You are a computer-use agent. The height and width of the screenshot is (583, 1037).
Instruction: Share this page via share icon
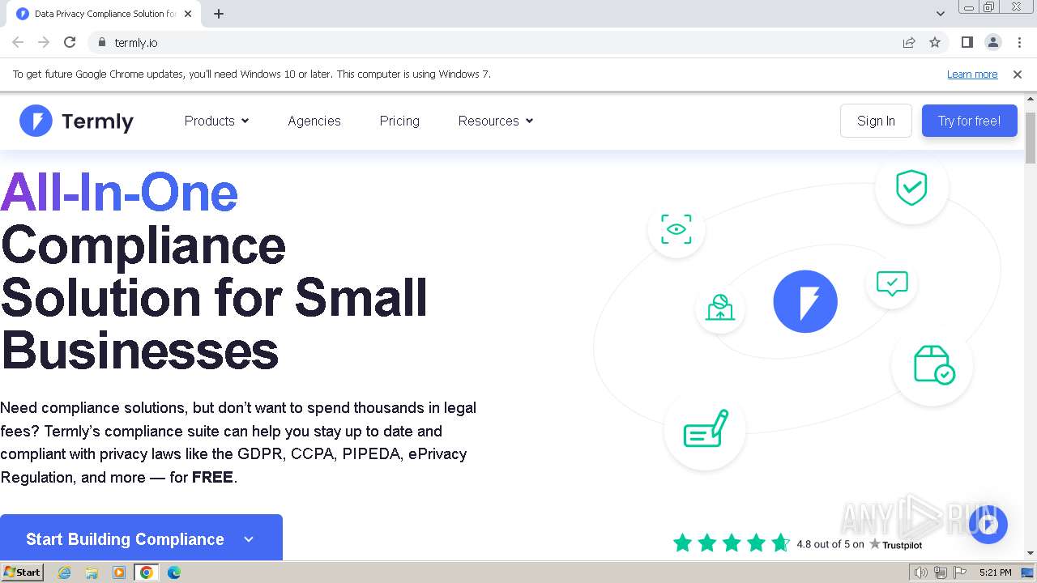pyautogui.click(x=909, y=42)
